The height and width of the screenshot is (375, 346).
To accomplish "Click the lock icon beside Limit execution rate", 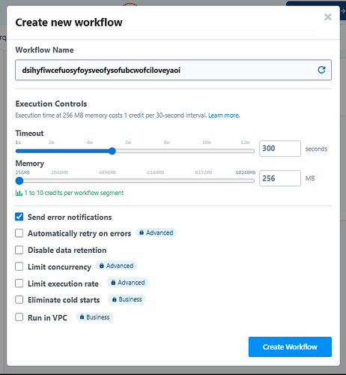I will (113, 283).
